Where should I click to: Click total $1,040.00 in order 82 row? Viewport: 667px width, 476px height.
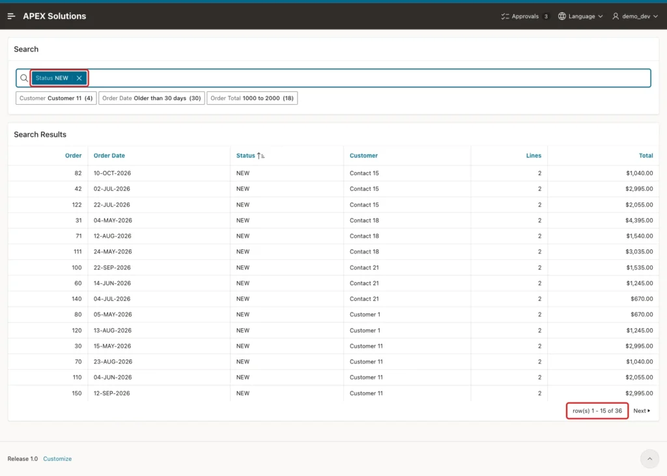(640, 173)
